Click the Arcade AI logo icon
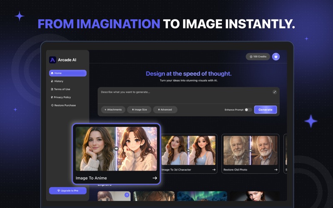Image resolution: width=333 pixels, height=208 pixels. (x=52, y=60)
